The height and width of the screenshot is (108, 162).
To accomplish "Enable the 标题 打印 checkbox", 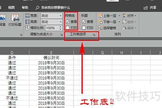I will [84, 28].
